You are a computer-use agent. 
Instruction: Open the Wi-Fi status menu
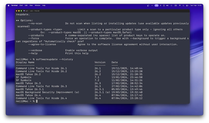tap(180, 6)
